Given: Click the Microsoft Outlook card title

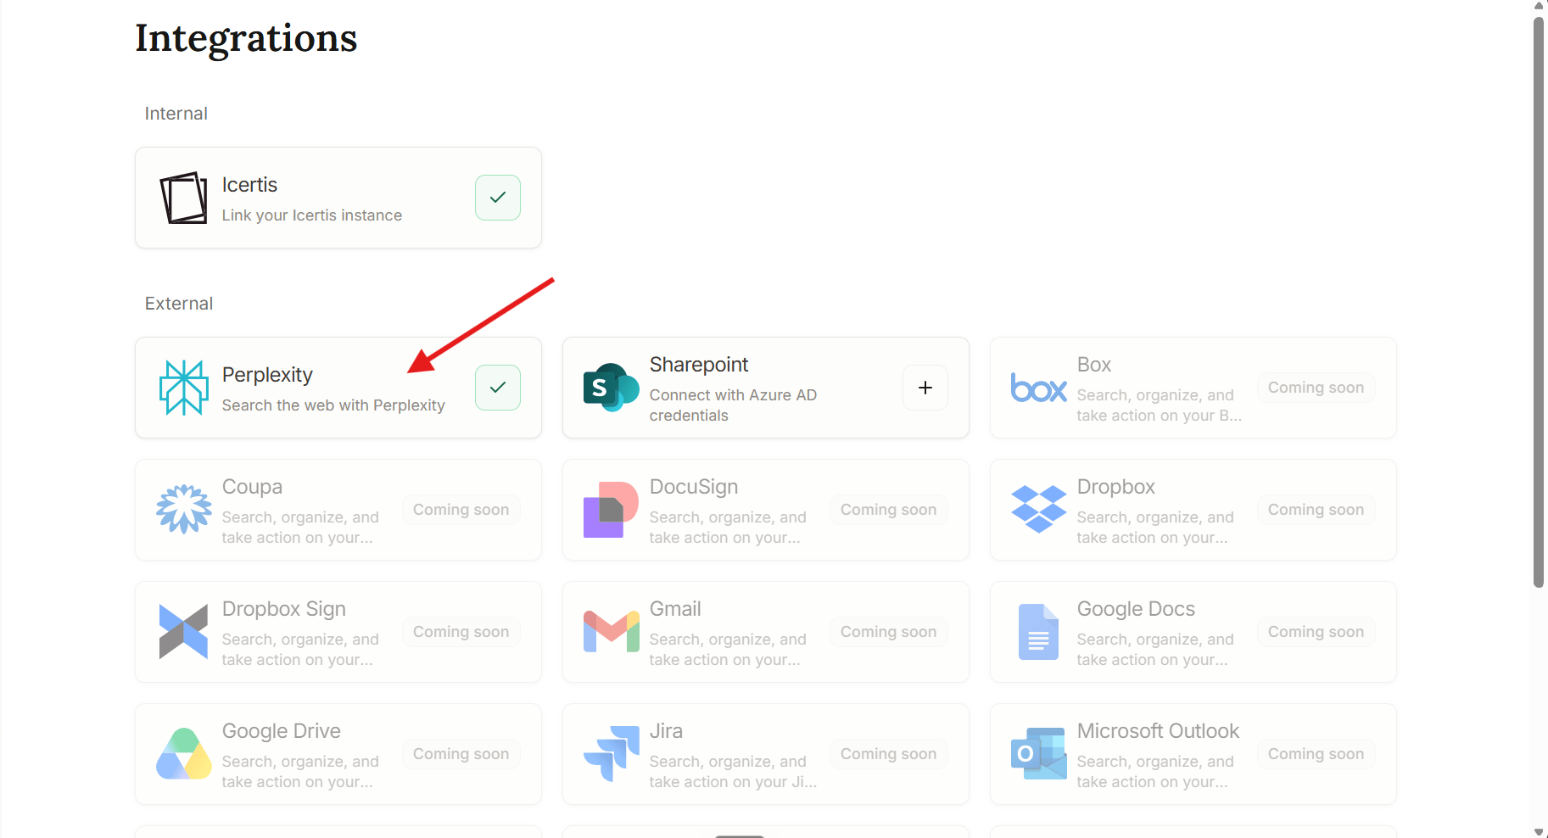Looking at the screenshot, I should click(x=1158, y=731).
